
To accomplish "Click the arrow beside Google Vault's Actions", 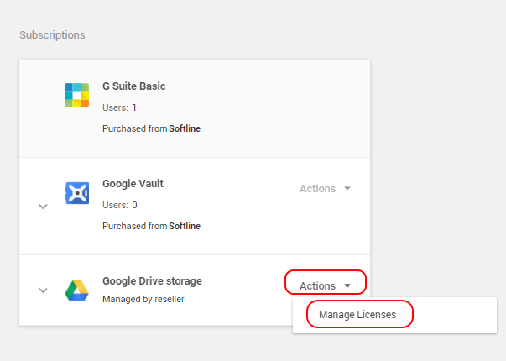I will 347,189.
